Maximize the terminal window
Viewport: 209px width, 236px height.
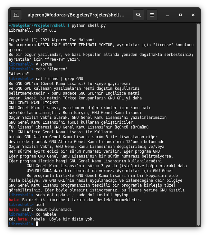coord(180,15)
